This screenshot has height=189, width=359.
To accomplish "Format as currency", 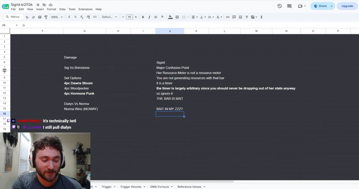I will point(69,17).
